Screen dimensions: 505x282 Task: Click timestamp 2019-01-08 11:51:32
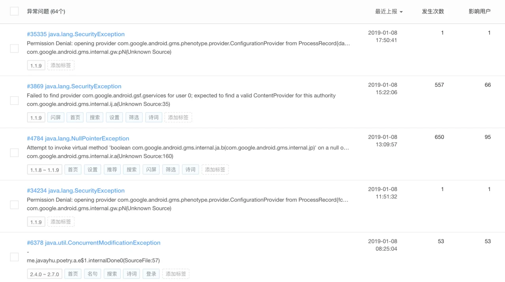point(383,192)
